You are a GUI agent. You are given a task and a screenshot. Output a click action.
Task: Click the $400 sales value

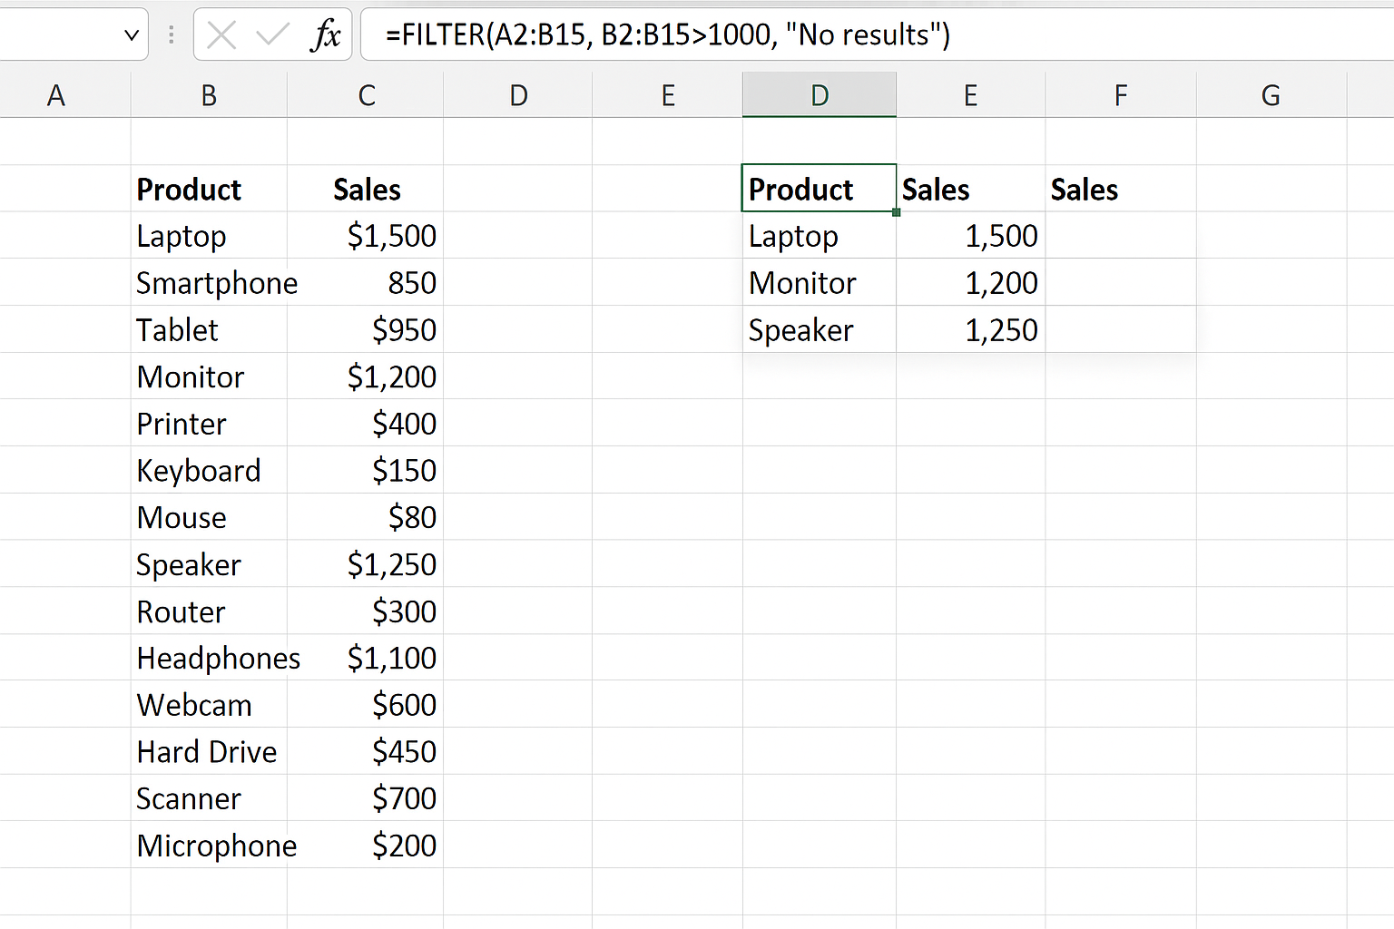[x=404, y=424]
